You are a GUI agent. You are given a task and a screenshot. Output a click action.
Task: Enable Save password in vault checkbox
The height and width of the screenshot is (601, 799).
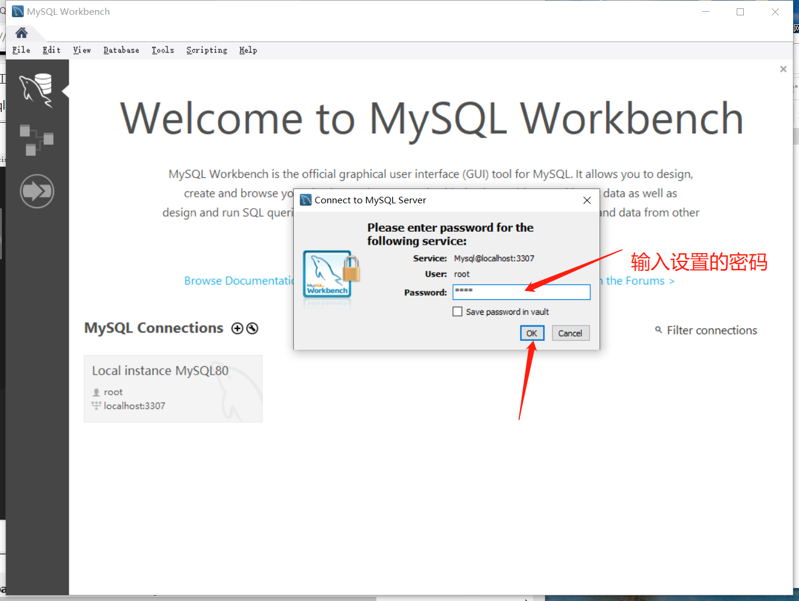[x=458, y=312]
